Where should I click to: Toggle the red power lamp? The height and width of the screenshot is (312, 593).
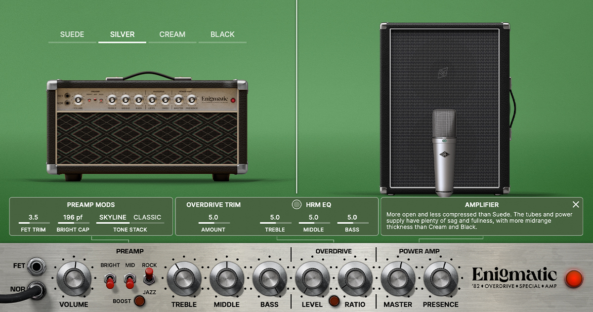tap(574, 278)
